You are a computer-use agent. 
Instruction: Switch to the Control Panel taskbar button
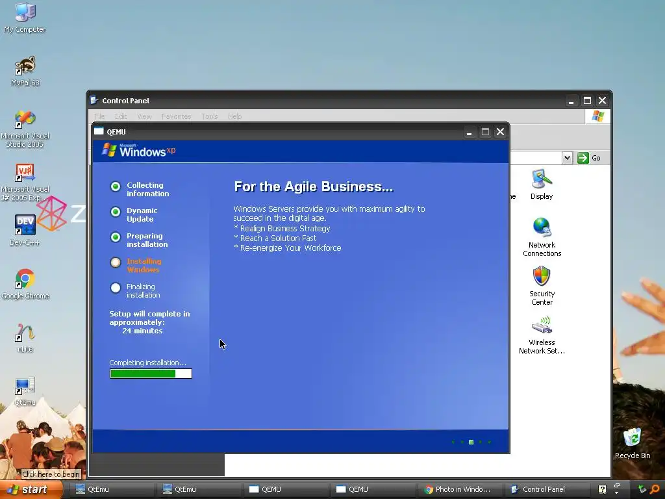(x=546, y=489)
